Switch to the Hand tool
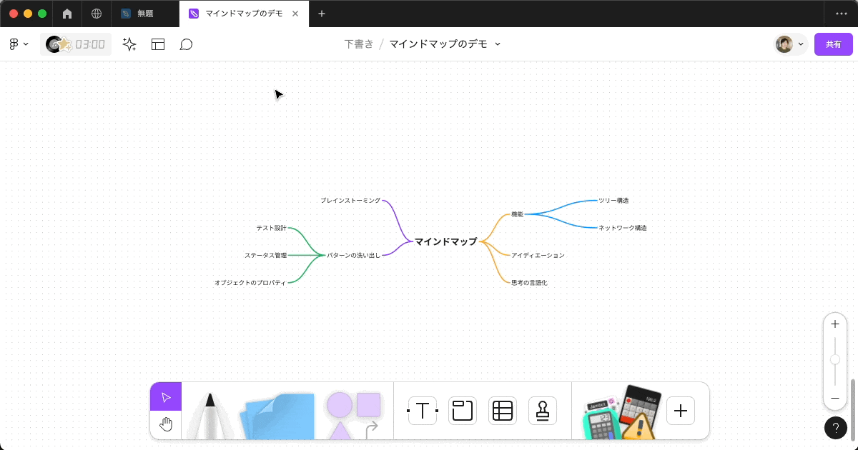 (165, 424)
